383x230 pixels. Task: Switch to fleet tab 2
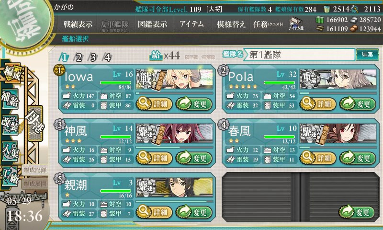coord(79,57)
